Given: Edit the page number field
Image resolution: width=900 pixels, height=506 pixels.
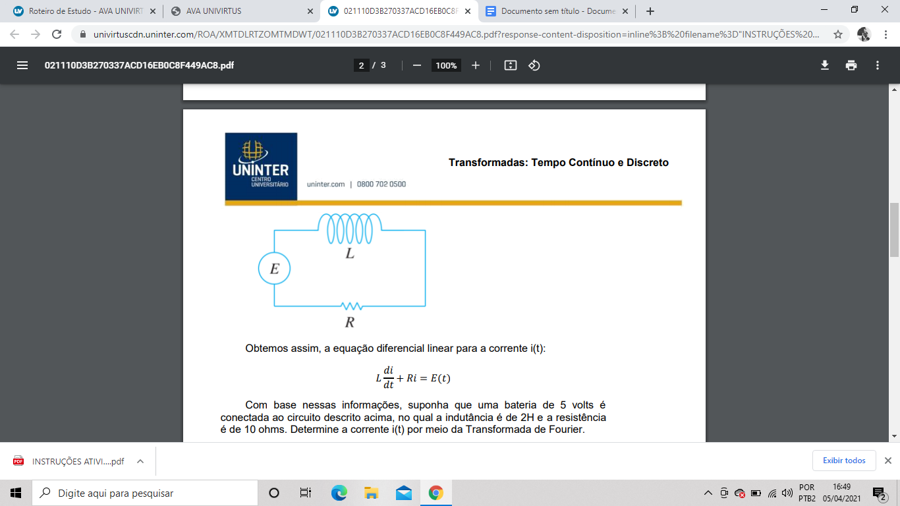Looking at the screenshot, I should 361,65.
